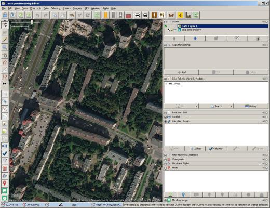Expand the Map Paint Styles panel
Viewport: 270px width, 208px height.
coord(165,164)
